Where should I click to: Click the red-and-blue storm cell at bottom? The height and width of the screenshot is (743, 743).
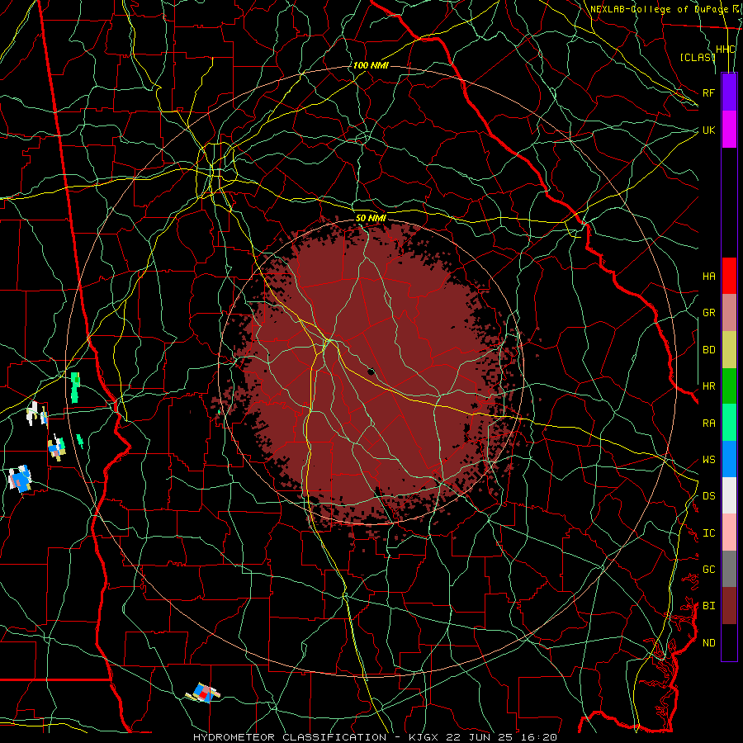[204, 693]
